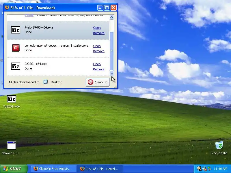The image size is (231, 173).
Task: Click the Desktop download location label
Action: 56,82
